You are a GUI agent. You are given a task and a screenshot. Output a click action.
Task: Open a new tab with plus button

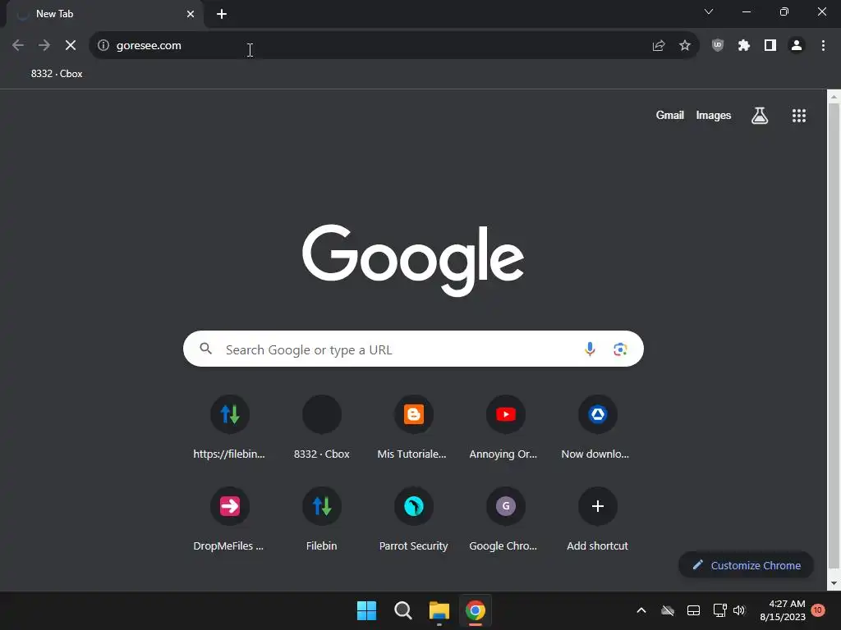click(x=222, y=14)
